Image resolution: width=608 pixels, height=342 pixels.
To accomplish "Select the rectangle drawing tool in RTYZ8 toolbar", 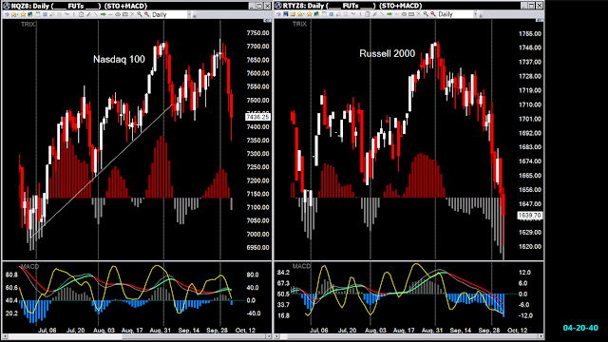I will tap(411, 14).
